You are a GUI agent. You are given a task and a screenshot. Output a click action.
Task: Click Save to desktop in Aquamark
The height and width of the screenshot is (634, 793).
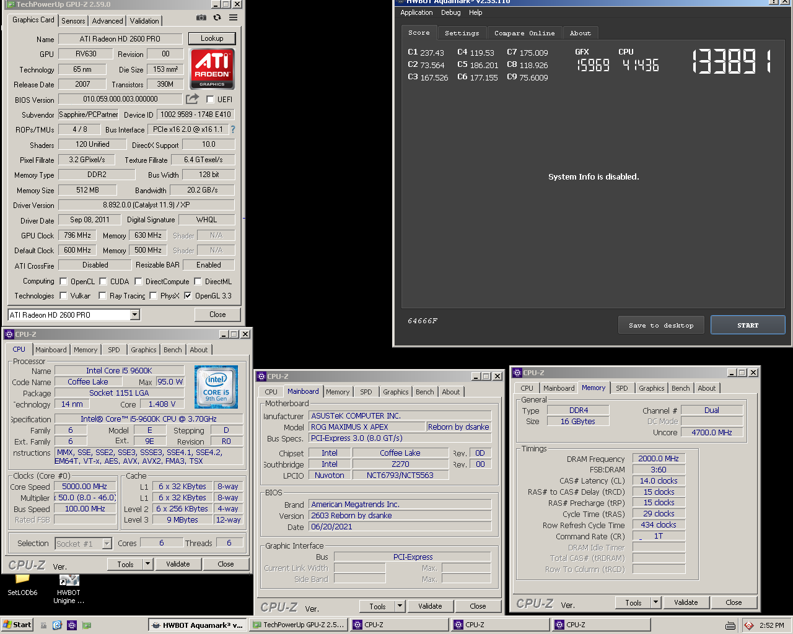tap(661, 326)
